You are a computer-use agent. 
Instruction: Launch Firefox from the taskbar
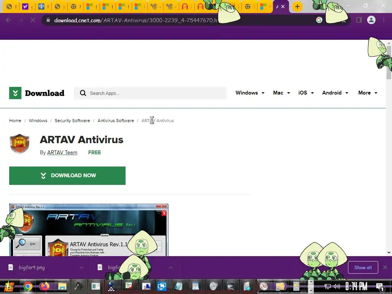[x=45, y=286]
